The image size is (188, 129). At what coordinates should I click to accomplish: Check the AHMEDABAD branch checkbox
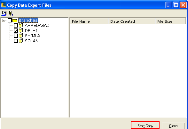point(16,25)
